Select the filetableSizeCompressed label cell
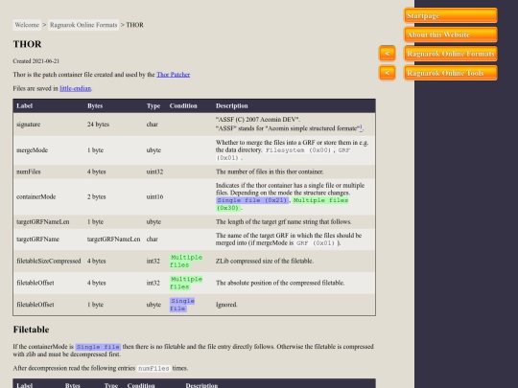 pos(49,261)
